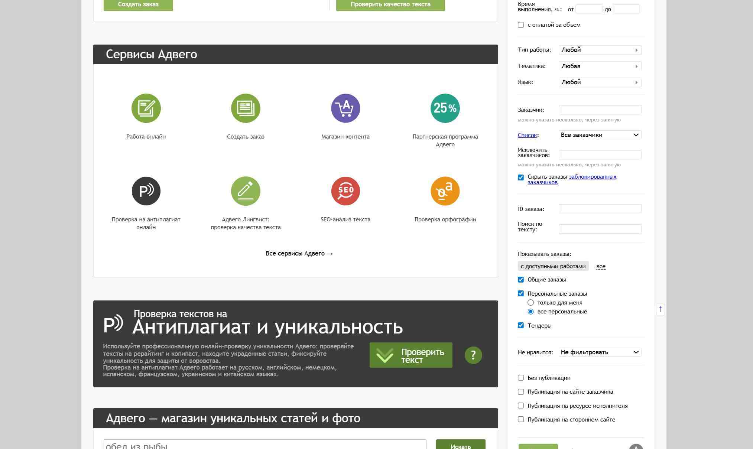Expand the Все заказчики list dropdown

(x=600, y=135)
